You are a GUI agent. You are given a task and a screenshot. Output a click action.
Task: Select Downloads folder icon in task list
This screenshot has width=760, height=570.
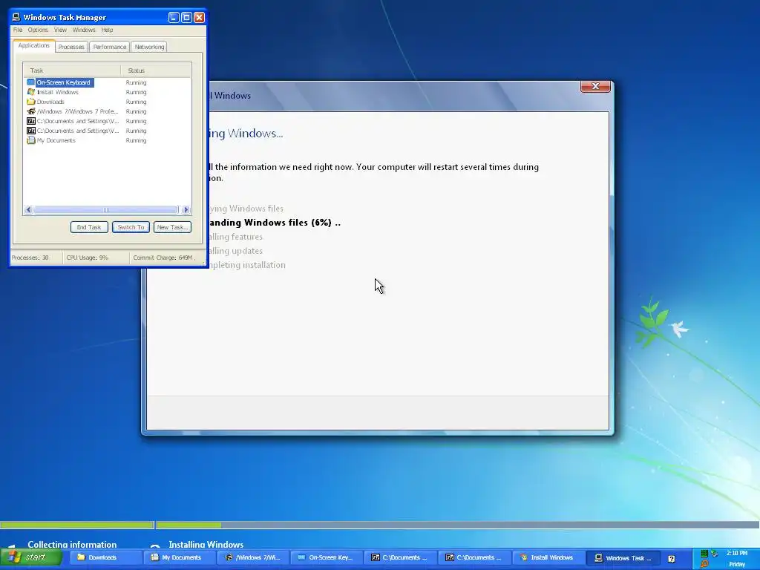point(31,102)
